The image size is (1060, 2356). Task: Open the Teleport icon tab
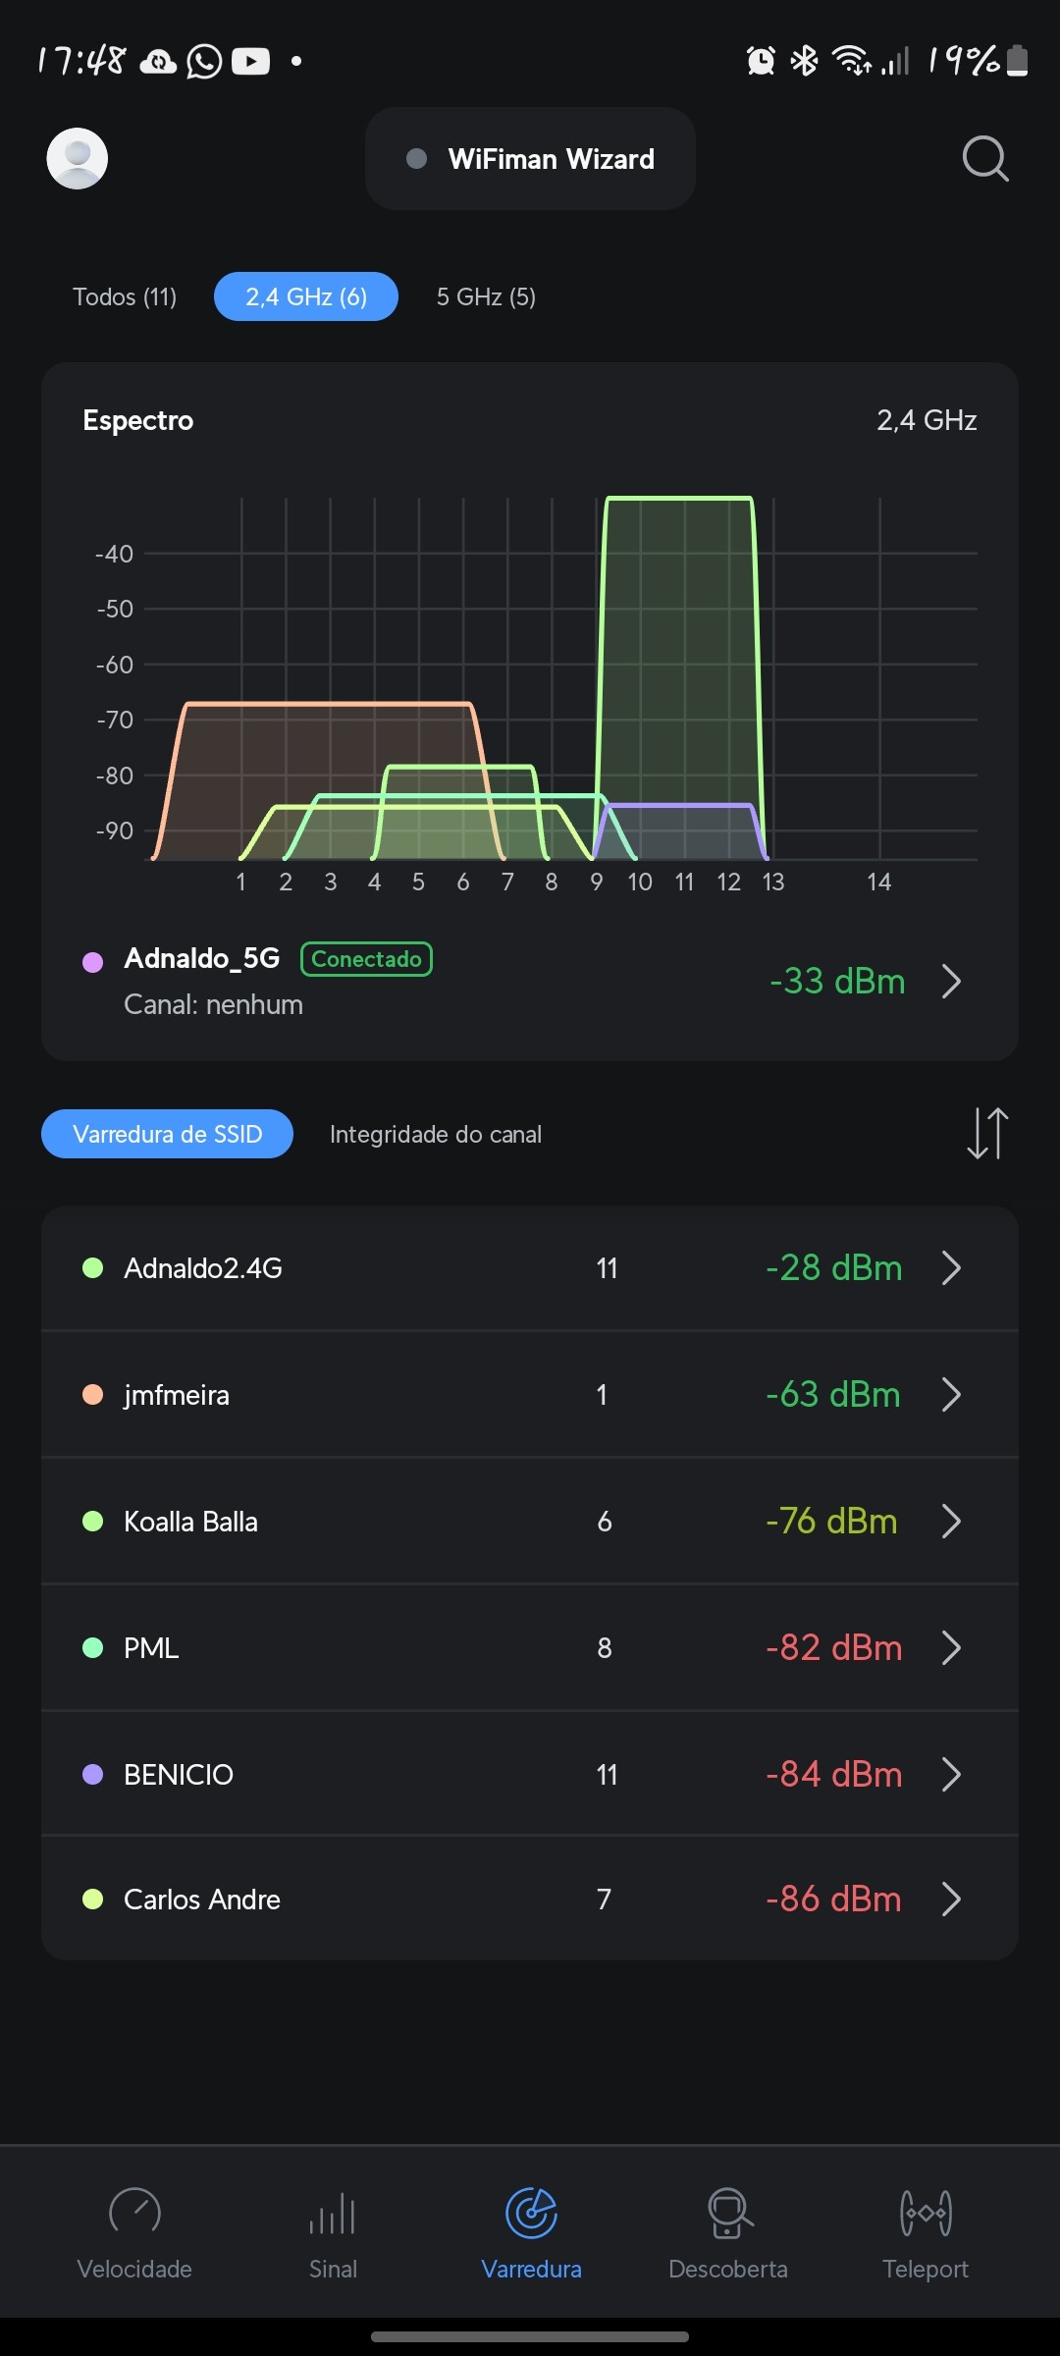point(926,2230)
